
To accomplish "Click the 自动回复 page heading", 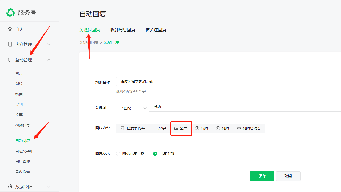I will click(93, 14).
